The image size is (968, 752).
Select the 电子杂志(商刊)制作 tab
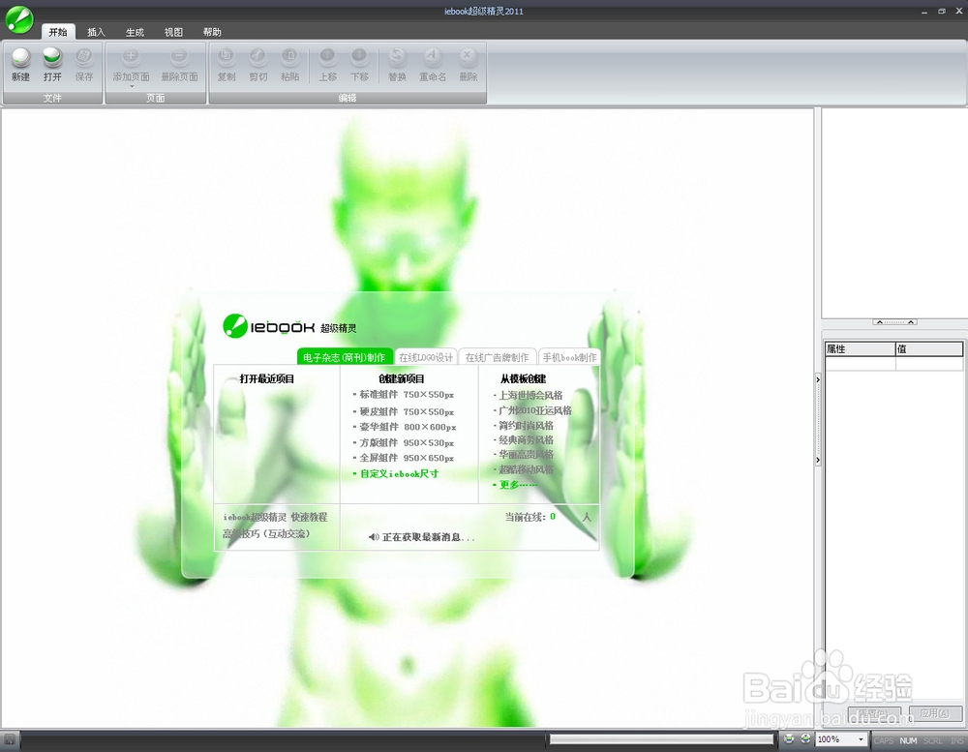click(345, 357)
